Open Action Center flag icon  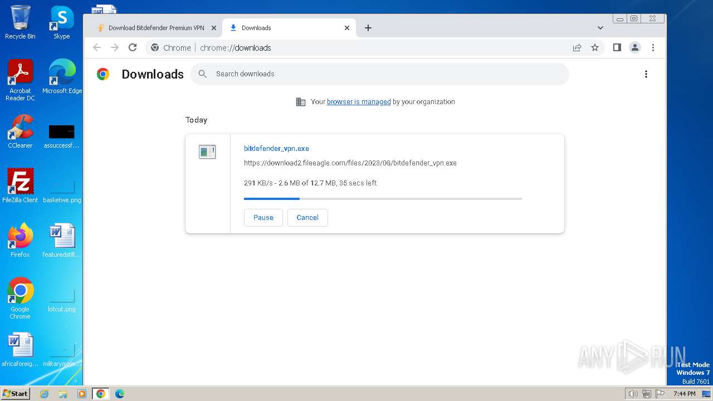coord(660,394)
